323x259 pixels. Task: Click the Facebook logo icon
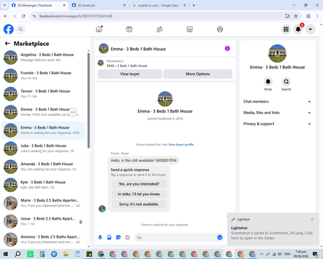coord(8,29)
